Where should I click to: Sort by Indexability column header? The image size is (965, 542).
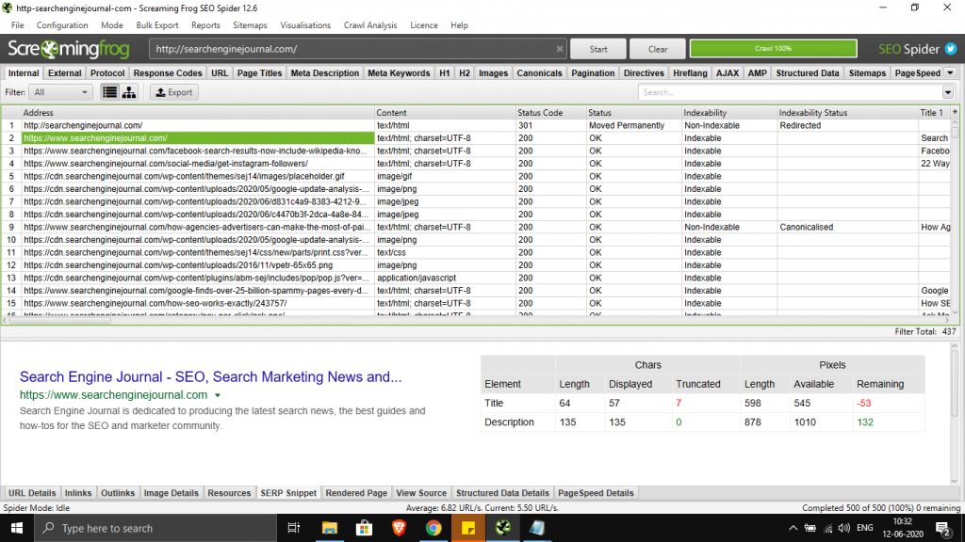click(729, 113)
